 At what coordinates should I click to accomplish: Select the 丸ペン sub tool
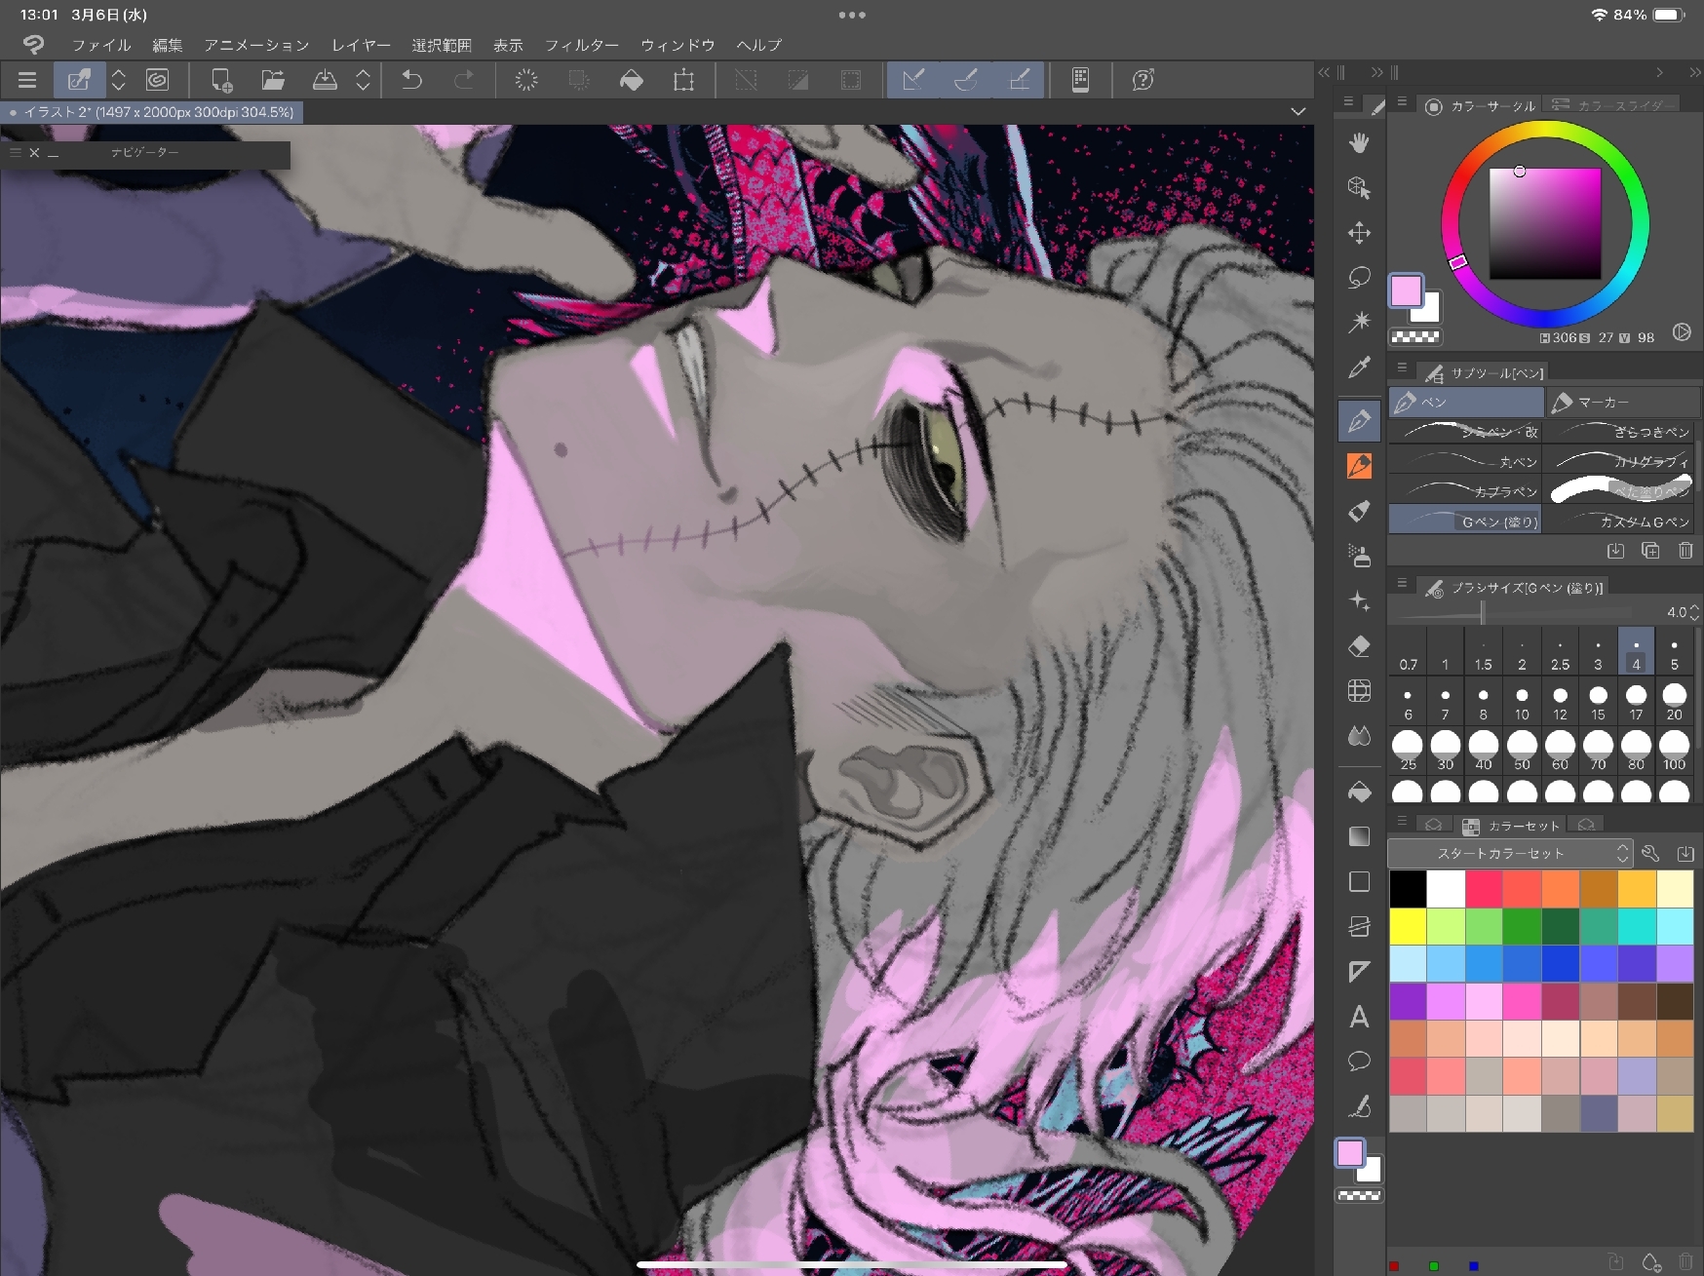(1464, 461)
